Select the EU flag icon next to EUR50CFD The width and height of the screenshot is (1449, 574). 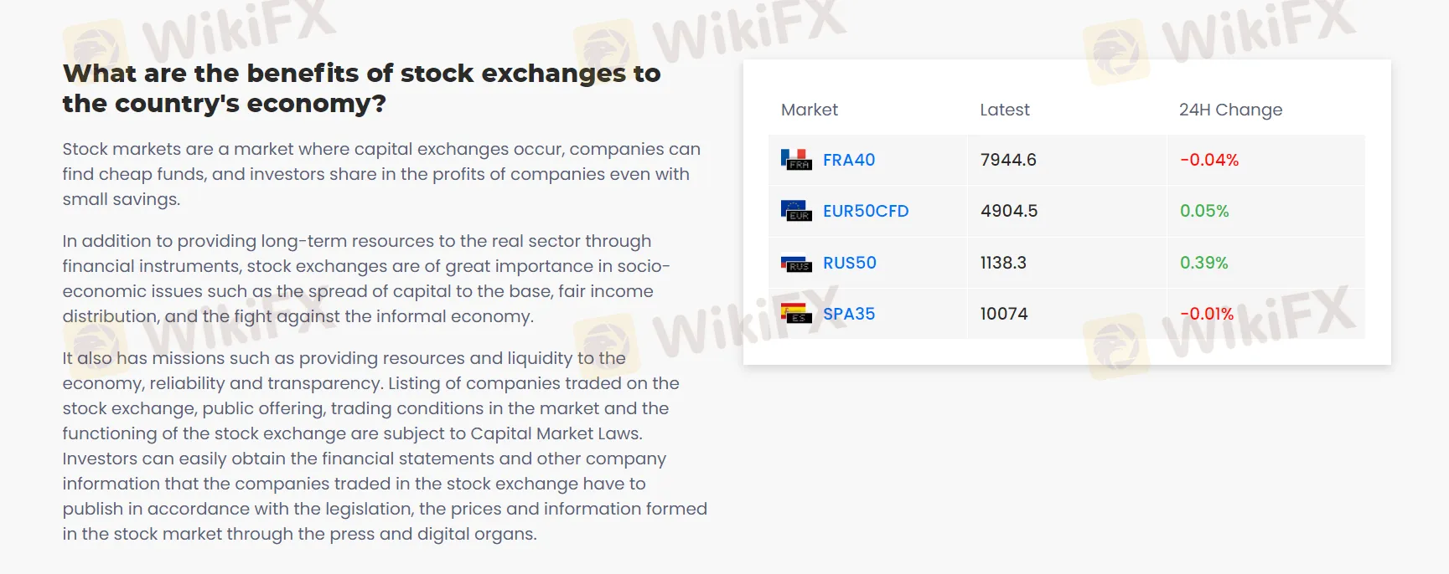pos(796,211)
